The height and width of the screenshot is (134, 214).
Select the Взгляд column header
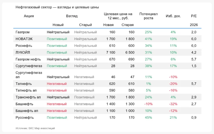(x=72, y=16)
